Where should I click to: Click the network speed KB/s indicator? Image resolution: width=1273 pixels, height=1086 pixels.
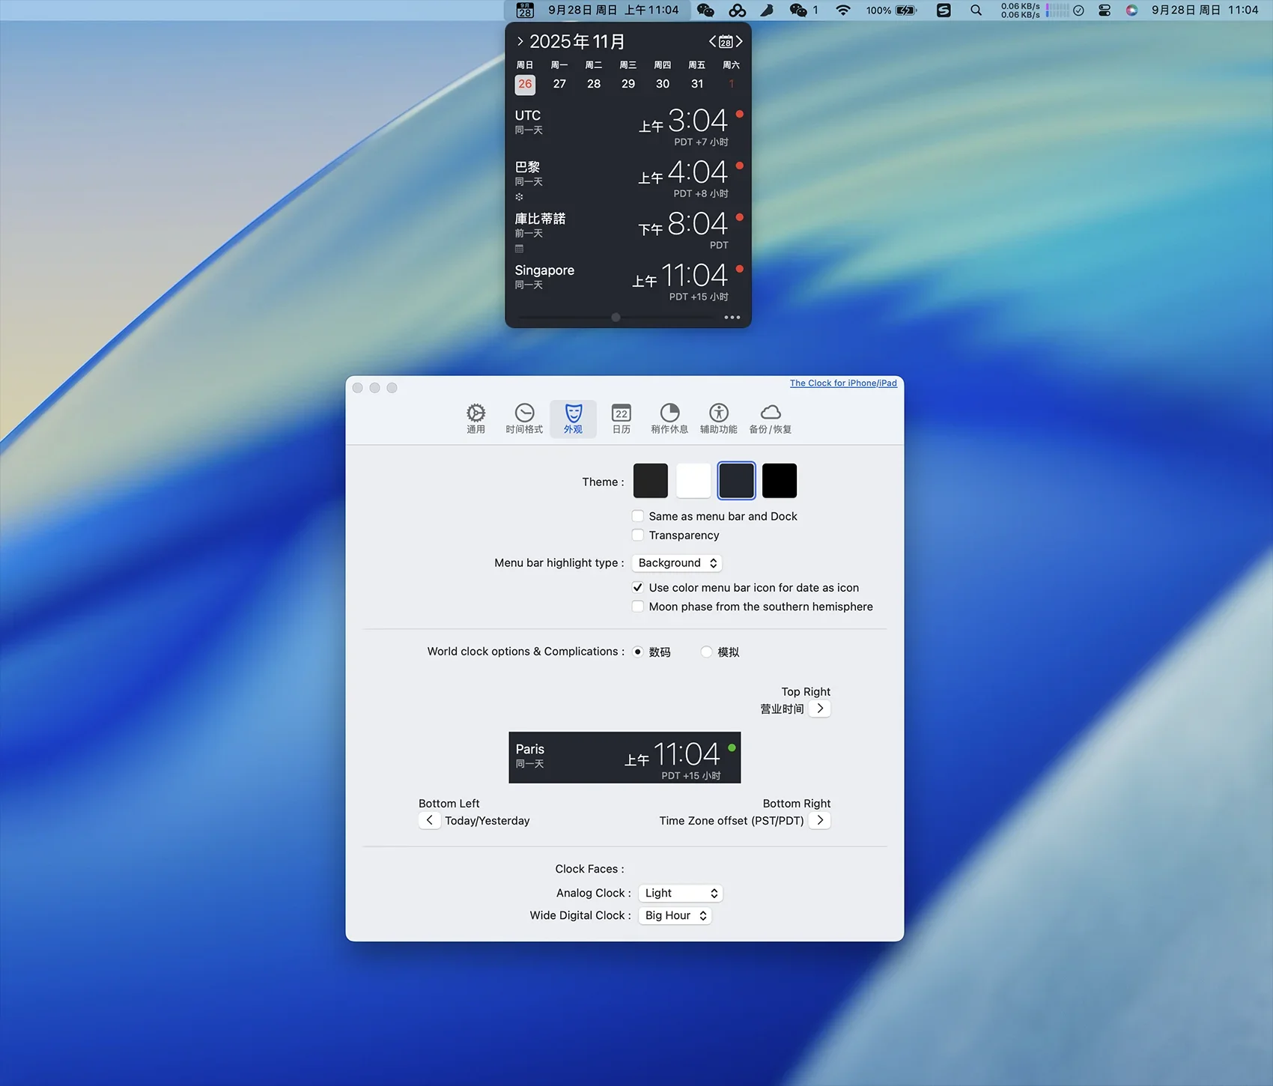pyautogui.click(x=1020, y=10)
